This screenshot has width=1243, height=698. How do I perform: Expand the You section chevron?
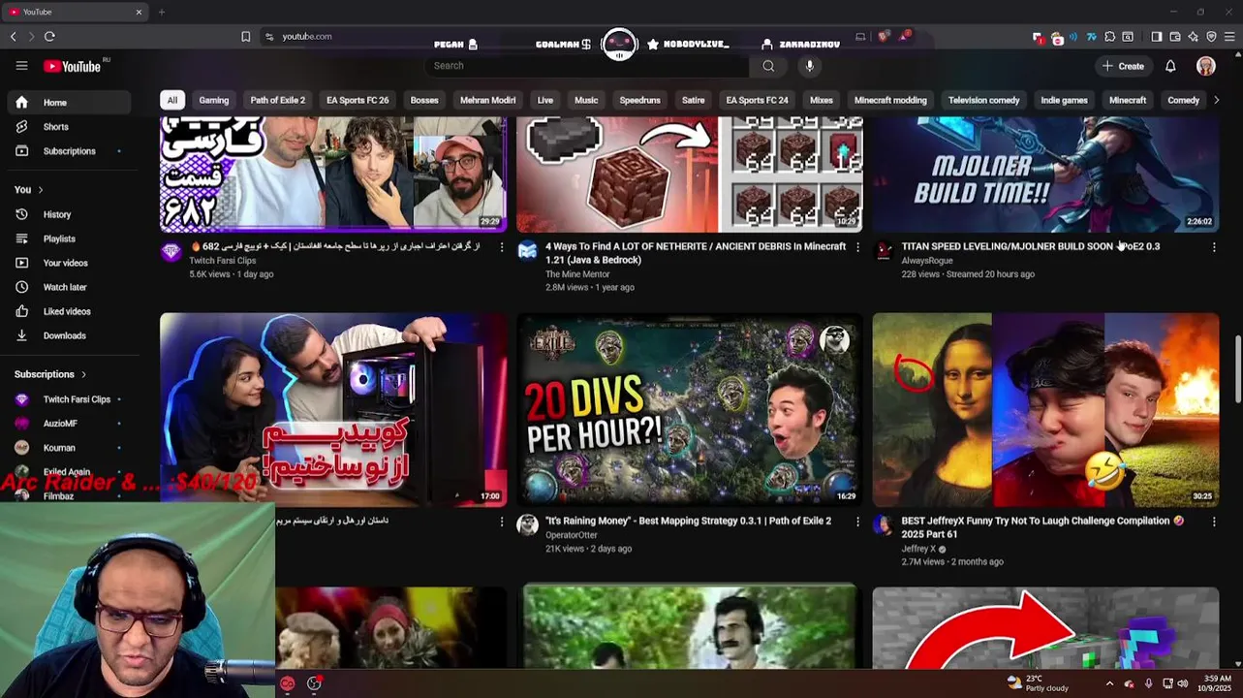(x=40, y=190)
